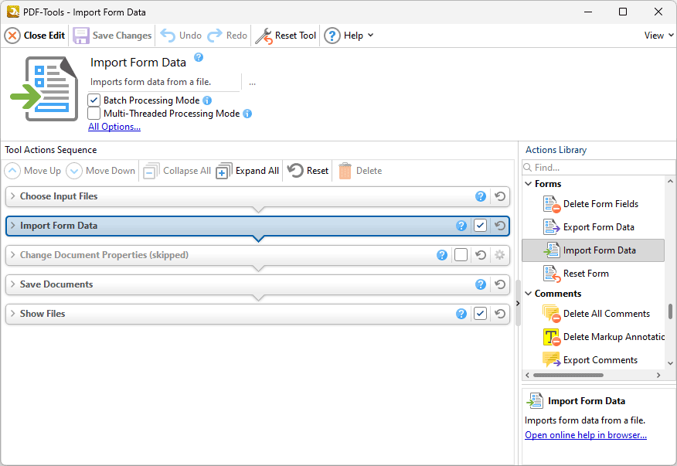
Task: Click the library scroll right arrow
Action: click(x=658, y=376)
